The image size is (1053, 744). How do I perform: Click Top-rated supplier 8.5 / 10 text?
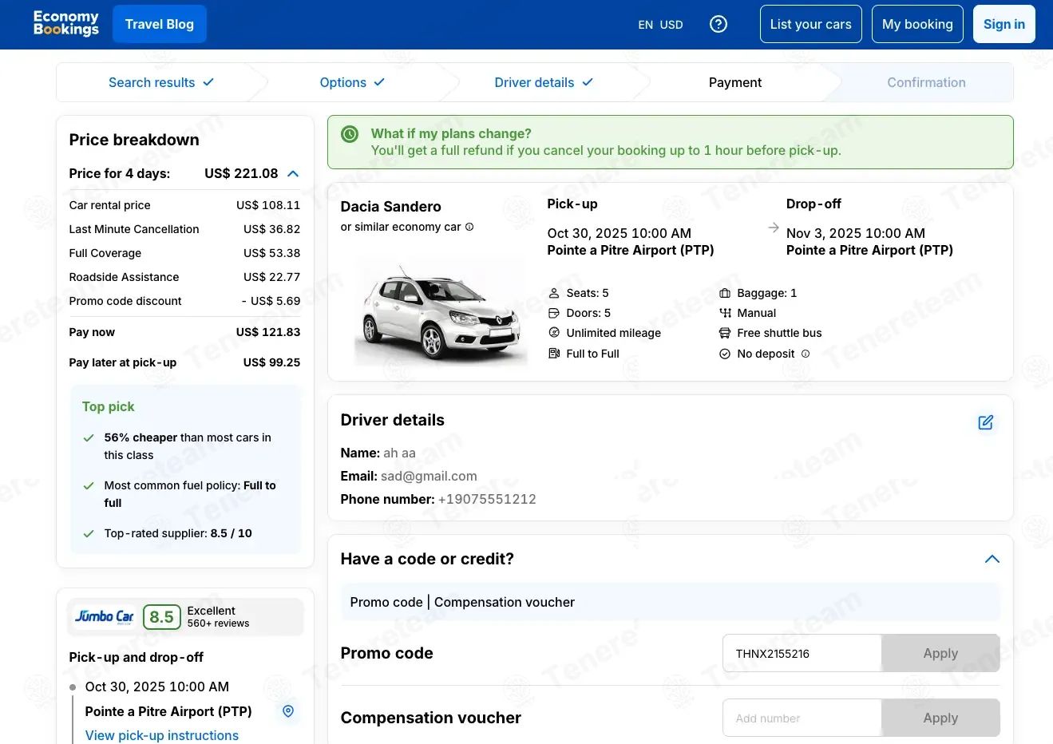pos(178,533)
